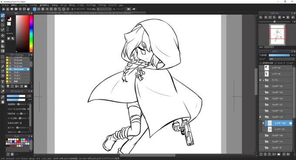Image resolution: width=296 pixels, height=160 pixels.
Task: Select the Magic Wand tool
Action: point(3,67)
